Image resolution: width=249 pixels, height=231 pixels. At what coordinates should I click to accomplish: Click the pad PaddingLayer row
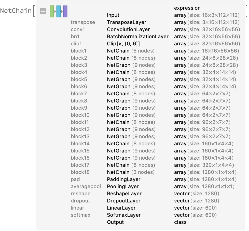point(123,179)
